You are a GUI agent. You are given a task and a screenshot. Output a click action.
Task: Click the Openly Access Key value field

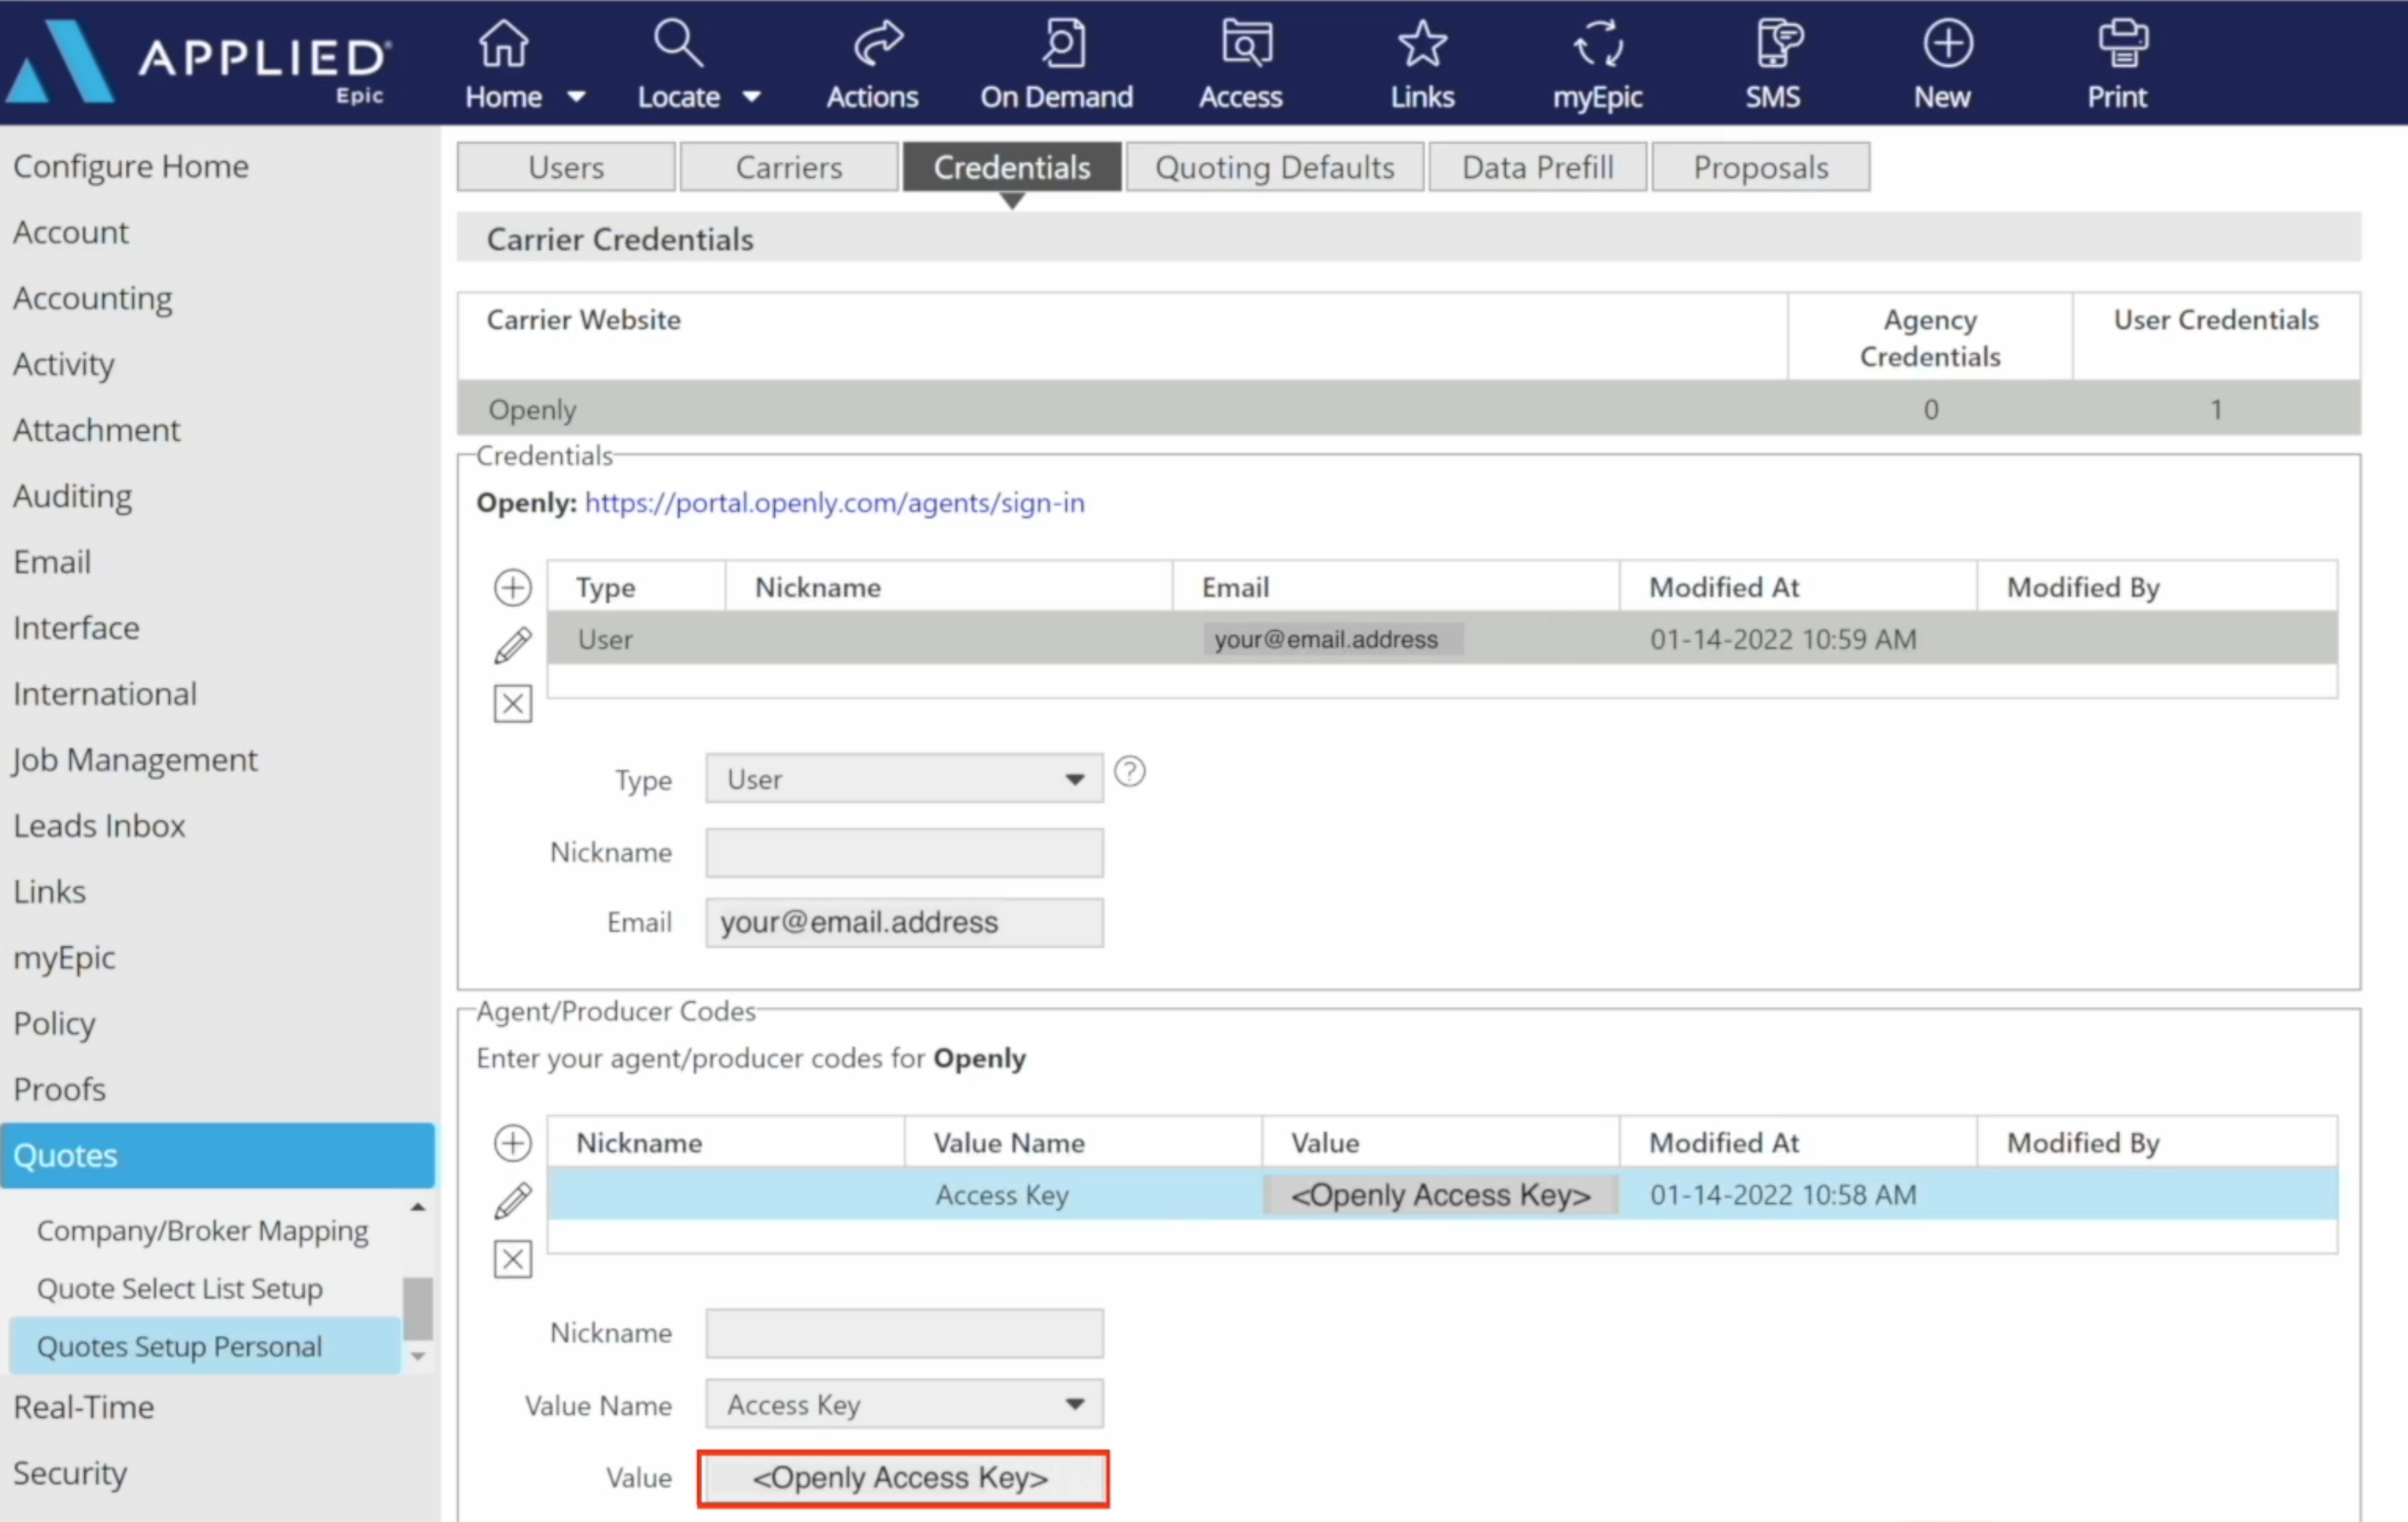click(903, 1478)
